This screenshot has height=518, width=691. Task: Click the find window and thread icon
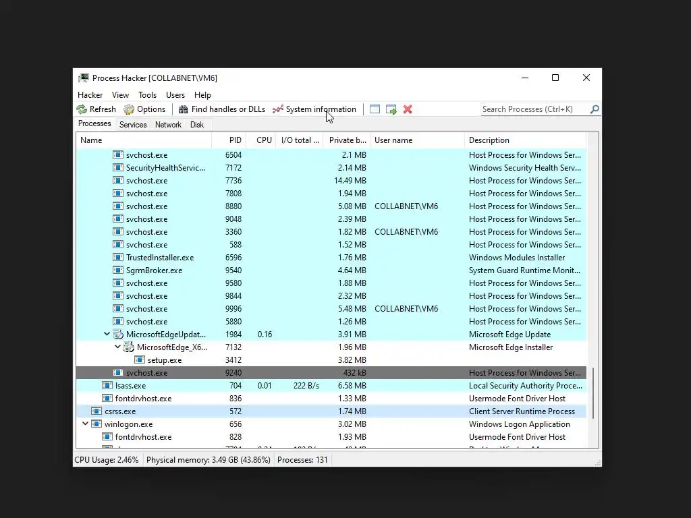tap(391, 109)
